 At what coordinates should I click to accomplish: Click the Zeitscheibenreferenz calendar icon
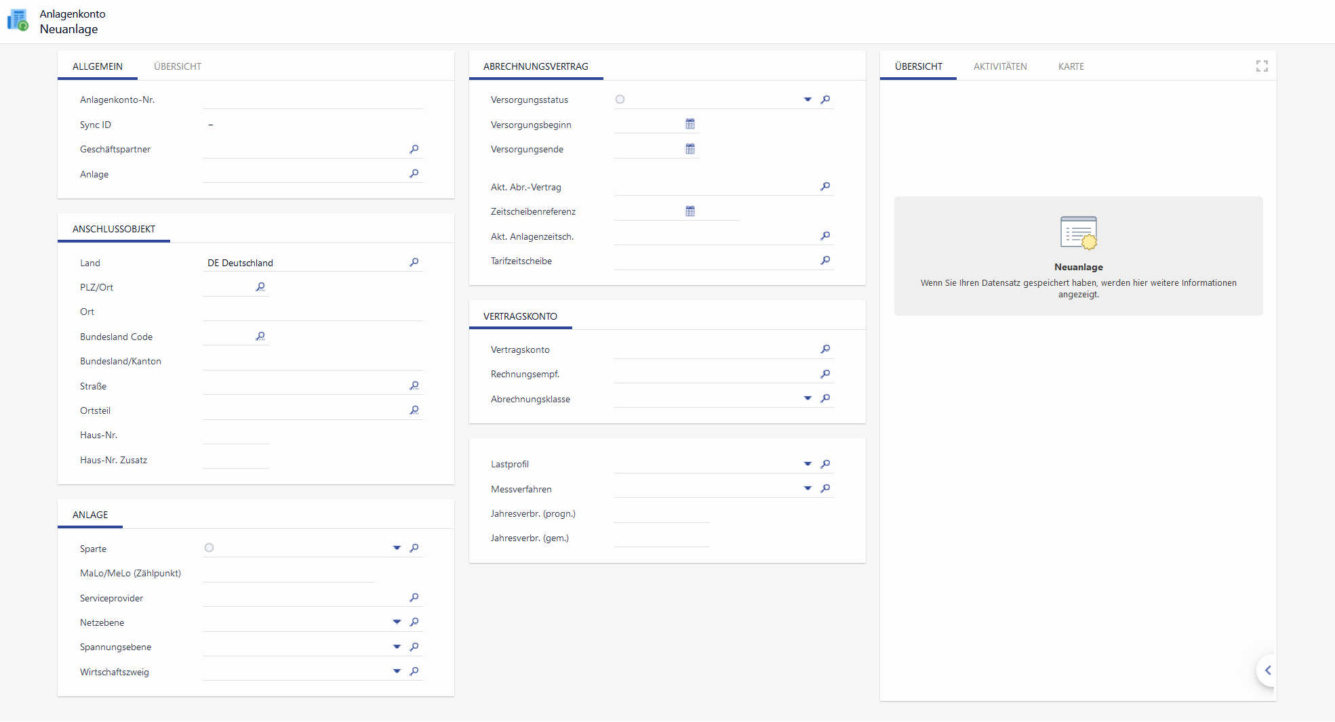point(690,211)
